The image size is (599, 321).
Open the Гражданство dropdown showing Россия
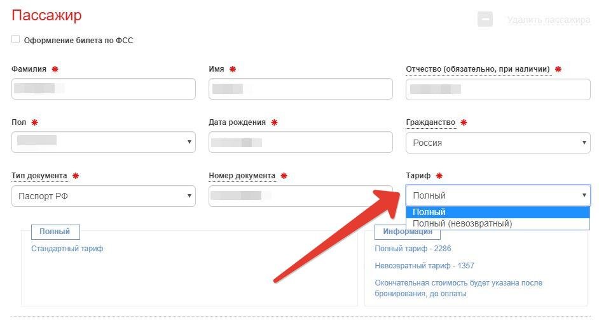pyautogui.click(x=498, y=143)
